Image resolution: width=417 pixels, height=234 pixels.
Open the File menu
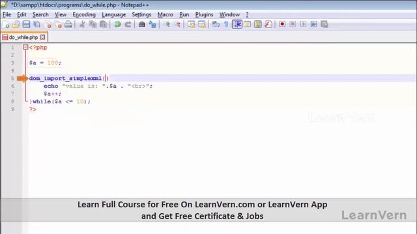coord(7,14)
